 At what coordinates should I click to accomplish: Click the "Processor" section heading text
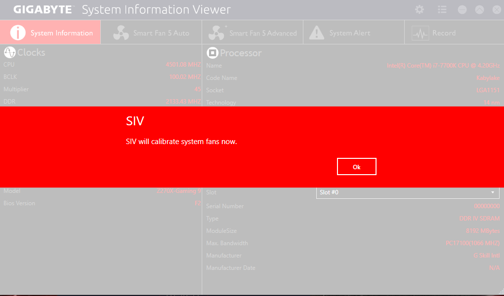[x=241, y=53]
